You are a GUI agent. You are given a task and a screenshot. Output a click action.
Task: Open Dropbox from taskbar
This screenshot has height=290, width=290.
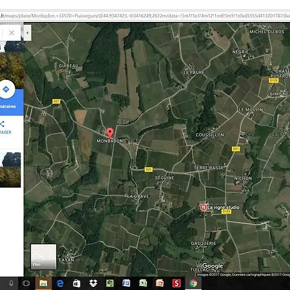point(93,284)
